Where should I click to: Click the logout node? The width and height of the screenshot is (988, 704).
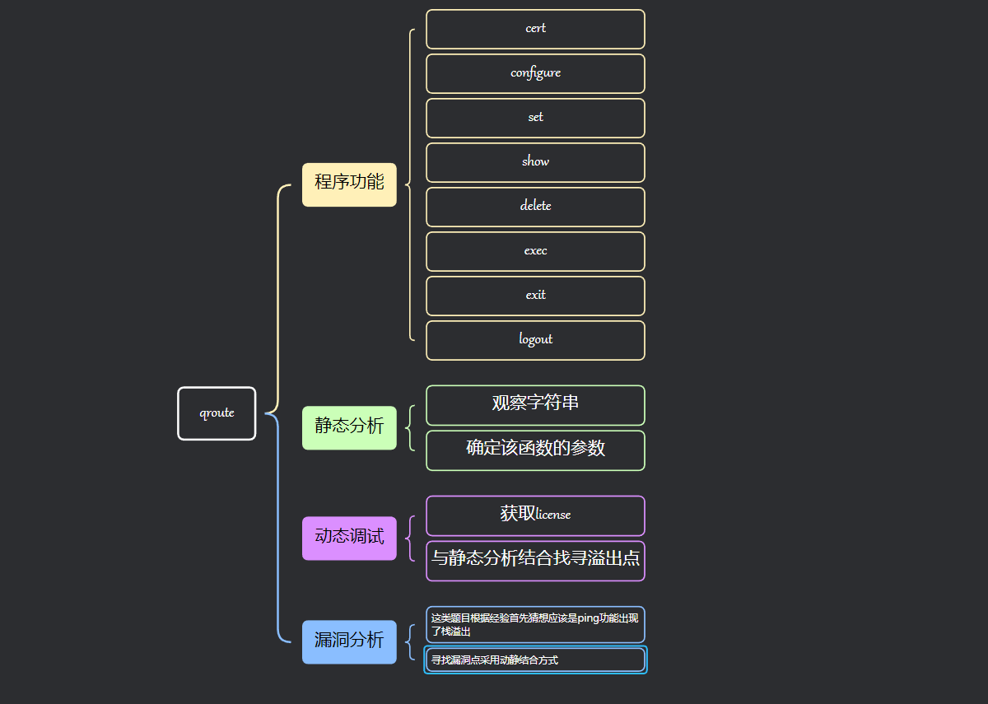[535, 340]
